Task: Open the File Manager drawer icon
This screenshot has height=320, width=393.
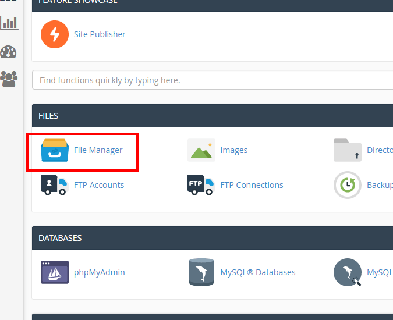Action: coord(55,150)
